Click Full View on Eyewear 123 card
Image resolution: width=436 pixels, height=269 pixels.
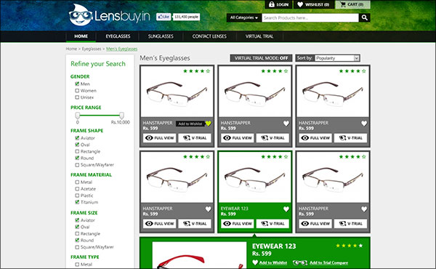coord(238,224)
